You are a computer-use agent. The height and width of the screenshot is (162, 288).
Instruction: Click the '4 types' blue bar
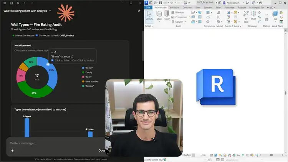tap(90, 134)
